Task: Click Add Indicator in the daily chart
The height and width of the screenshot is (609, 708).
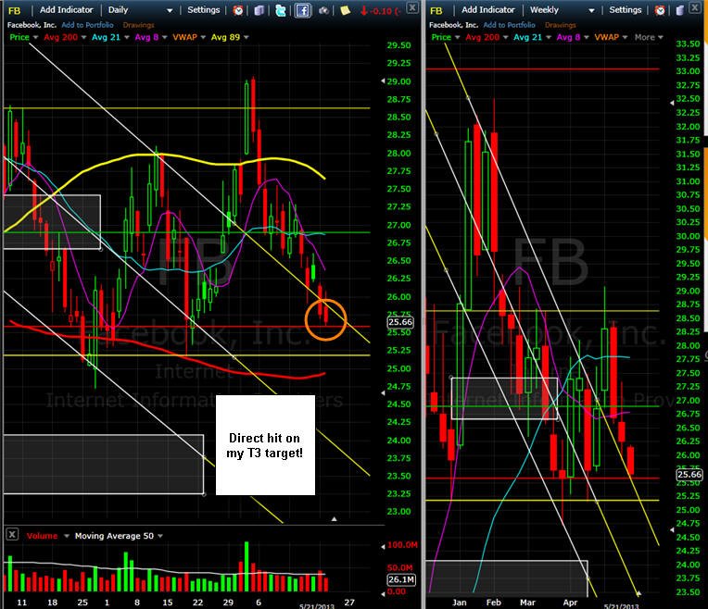Action: click(x=67, y=10)
